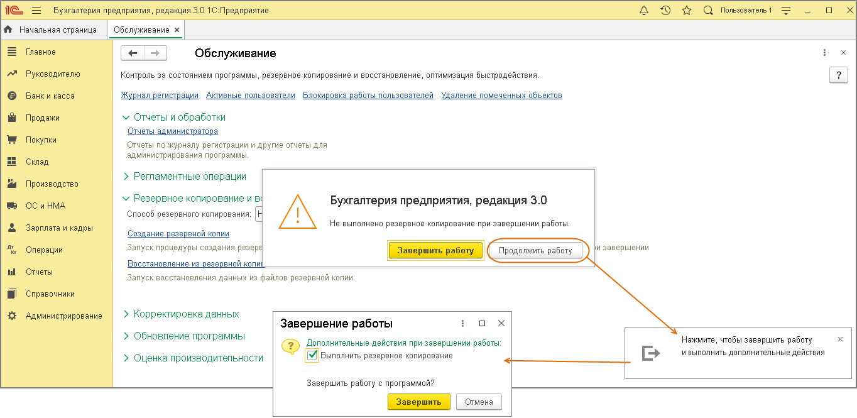Click Руководителю chart icon
Image resolution: width=857 pixels, height=418 pixels.
click(x=12, y=74)
